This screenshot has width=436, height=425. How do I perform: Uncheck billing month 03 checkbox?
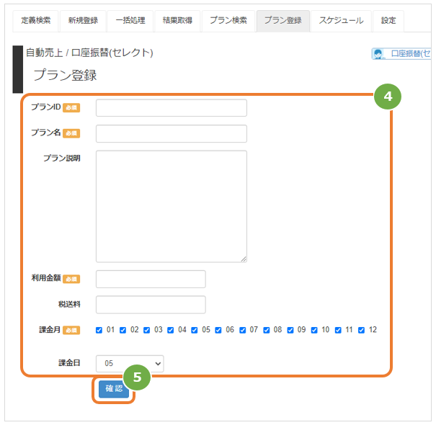click(x=146, y=330)
